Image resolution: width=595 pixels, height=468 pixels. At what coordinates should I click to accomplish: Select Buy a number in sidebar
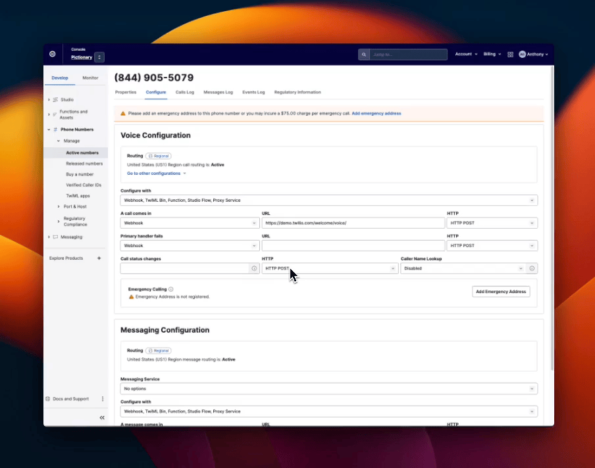tap(80, 174)
